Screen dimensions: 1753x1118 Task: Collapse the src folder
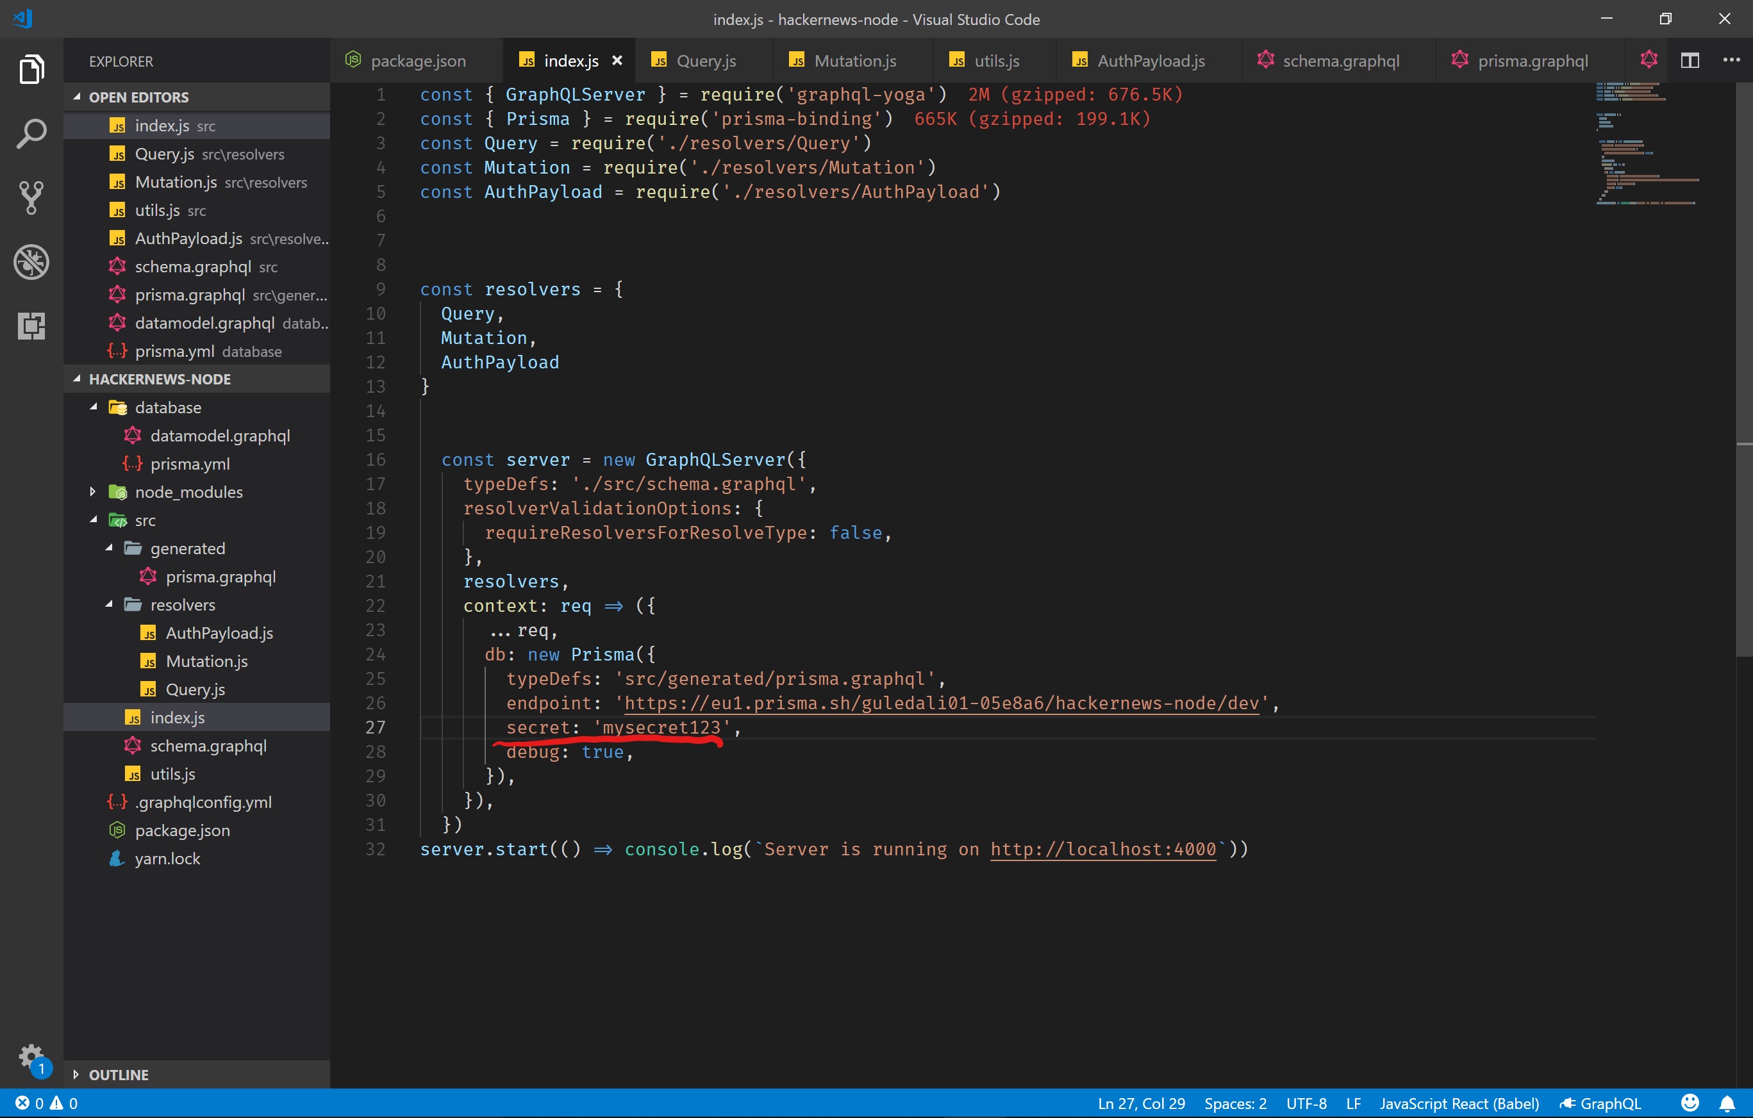93,520
